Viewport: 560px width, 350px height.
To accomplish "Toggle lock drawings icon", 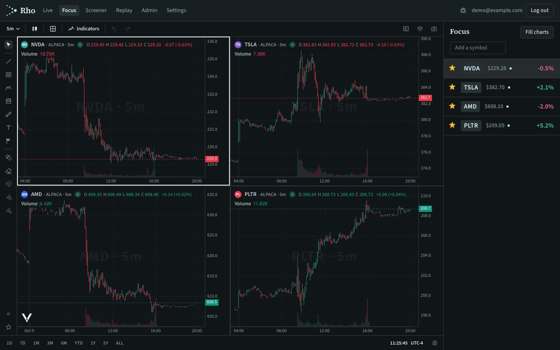I will coord(8,197).
